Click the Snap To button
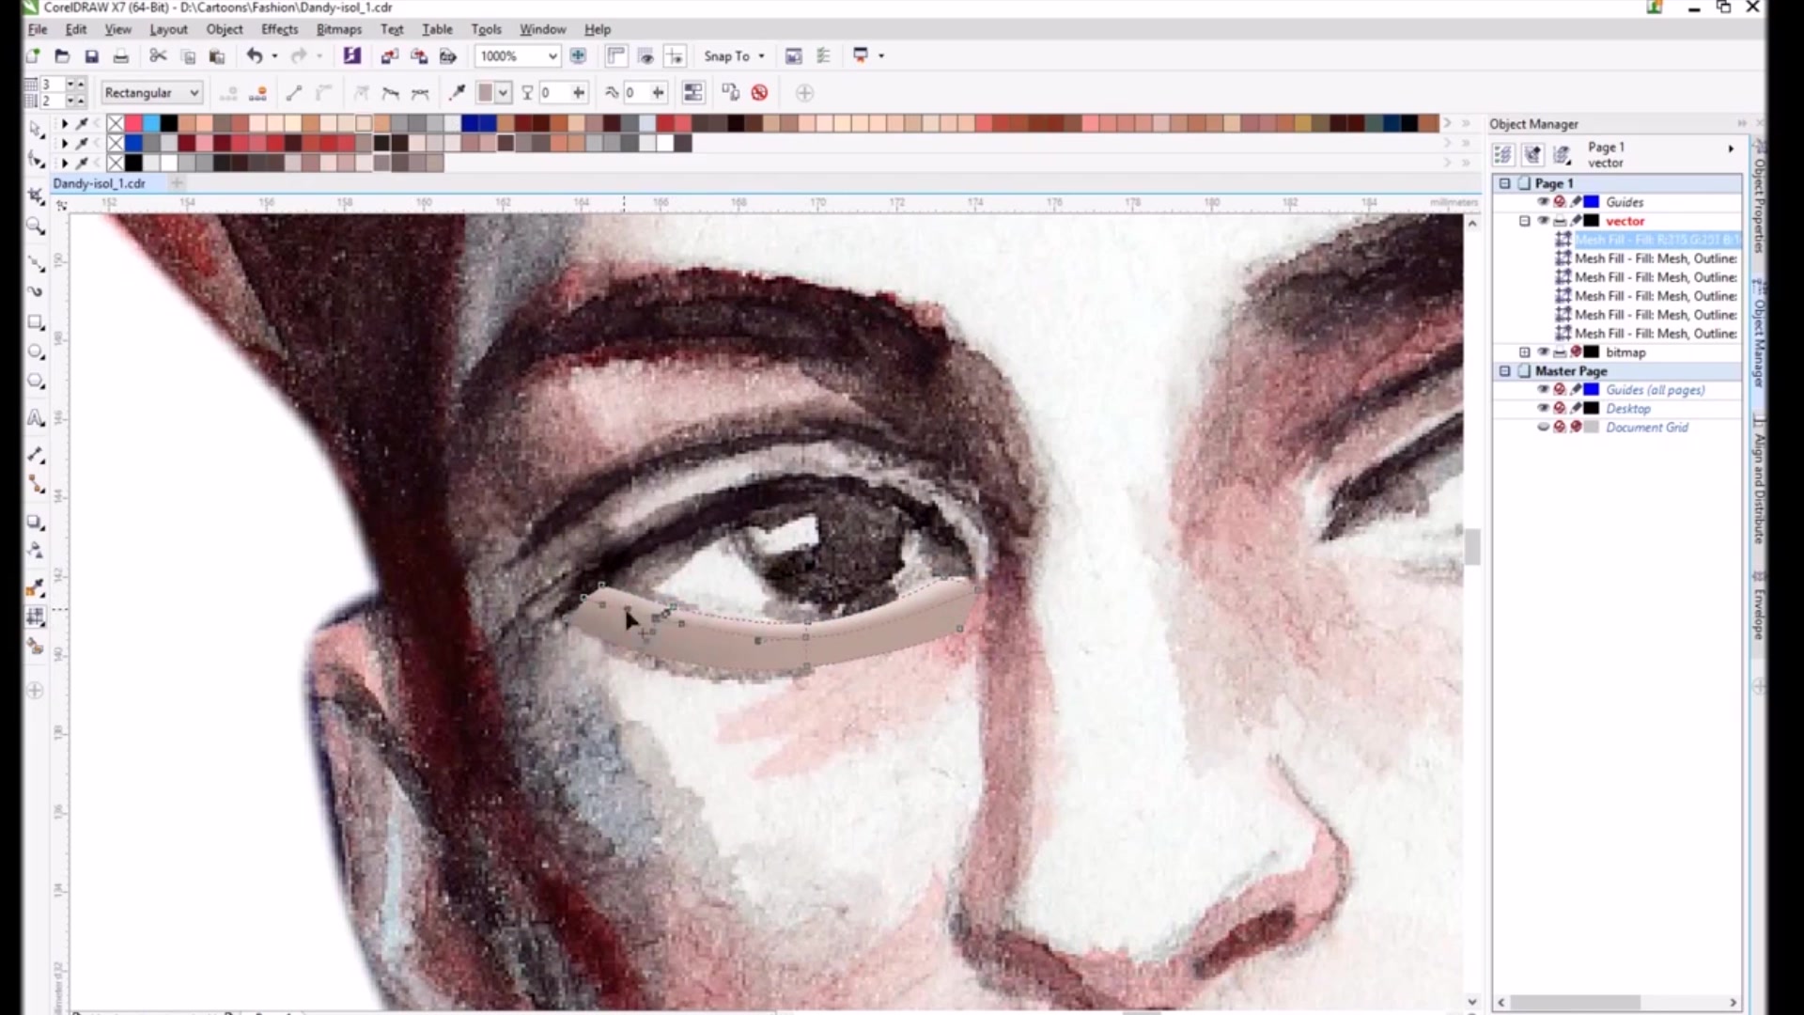 coord(726,56)
